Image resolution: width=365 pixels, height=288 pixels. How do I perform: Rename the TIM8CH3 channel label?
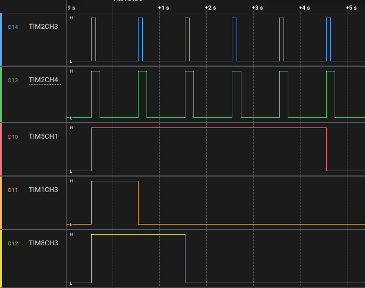43,243
